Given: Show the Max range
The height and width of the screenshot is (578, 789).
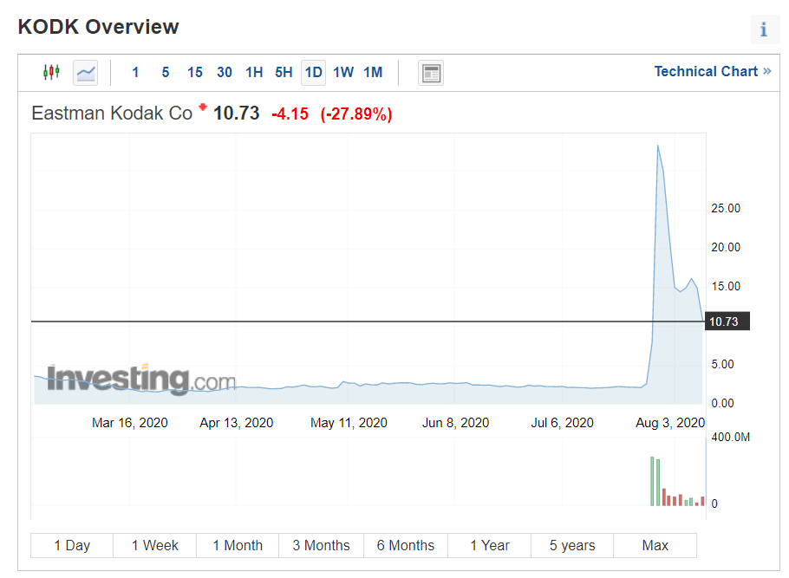Looking at the screenshot, I should pyautogui.click(x=655, y=545).
